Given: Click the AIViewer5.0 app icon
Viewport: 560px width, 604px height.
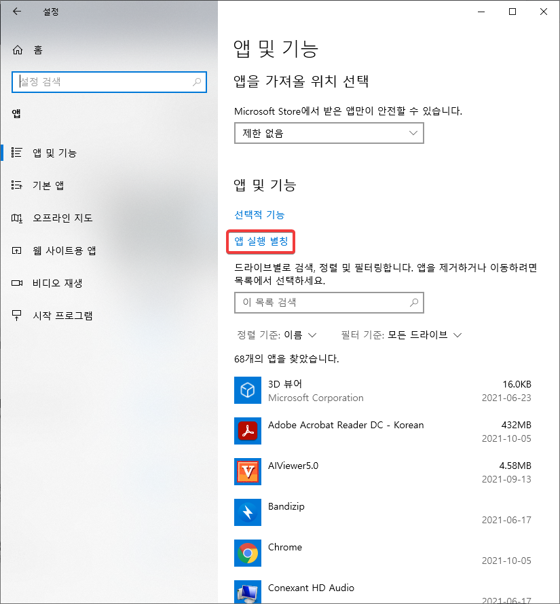Looking at the screenshot, I should (x=248, y=472).
